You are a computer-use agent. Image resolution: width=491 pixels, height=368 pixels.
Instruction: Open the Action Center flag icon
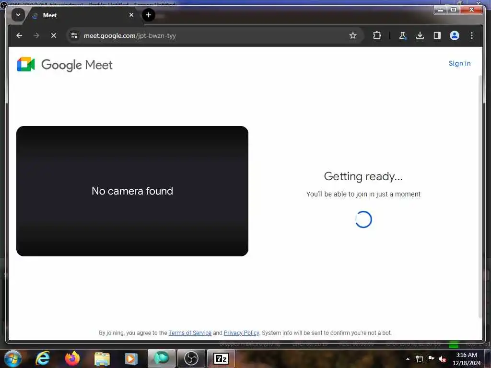pyautogui.click(x=431, y=358)
